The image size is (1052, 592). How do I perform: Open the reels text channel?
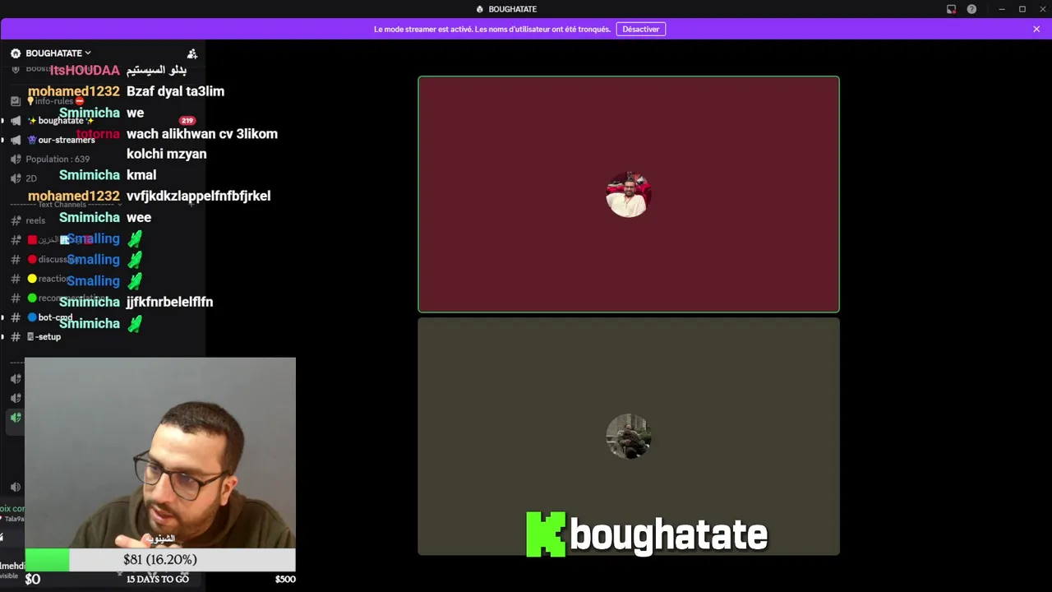point(35,220)
